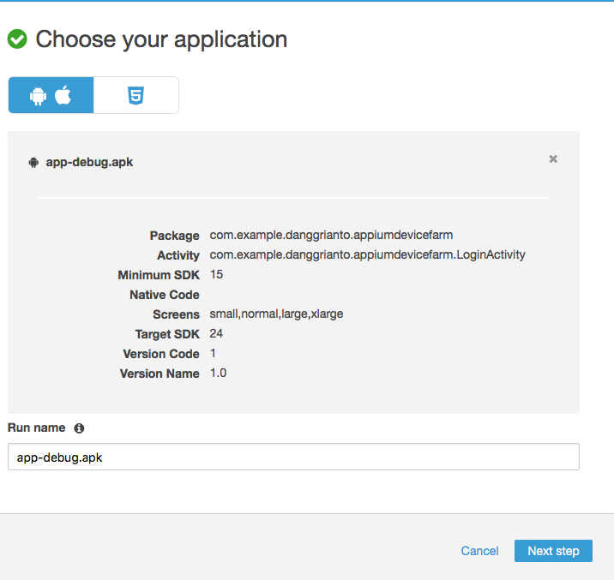Viewport: 614px width, 580px height.
Task: Click the Version Name value 1.0
Action: click(218, 373)
